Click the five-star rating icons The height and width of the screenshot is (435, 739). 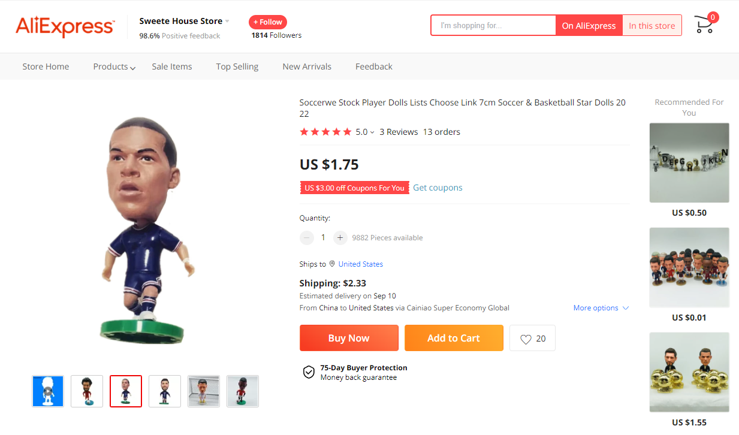(x=325, y=132)
